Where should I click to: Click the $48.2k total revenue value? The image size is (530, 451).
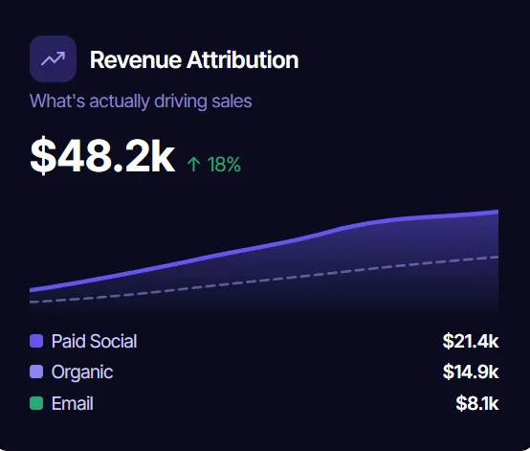pos(102,156)
